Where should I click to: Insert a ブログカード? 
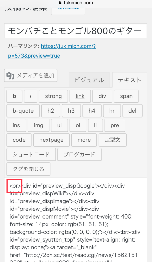79,154
